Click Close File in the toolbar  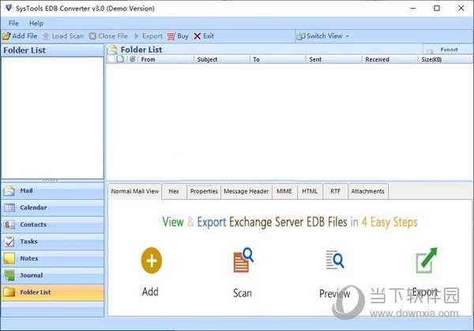(108, 36)
